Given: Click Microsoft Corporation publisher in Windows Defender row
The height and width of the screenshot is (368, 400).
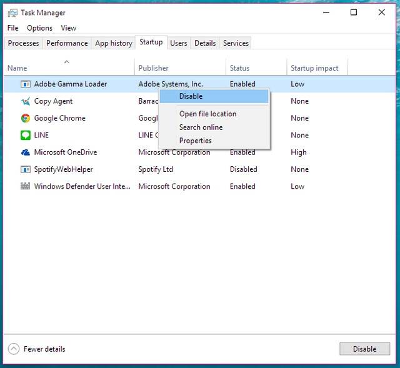Looking at the screenshot, I should pos(174,186).
